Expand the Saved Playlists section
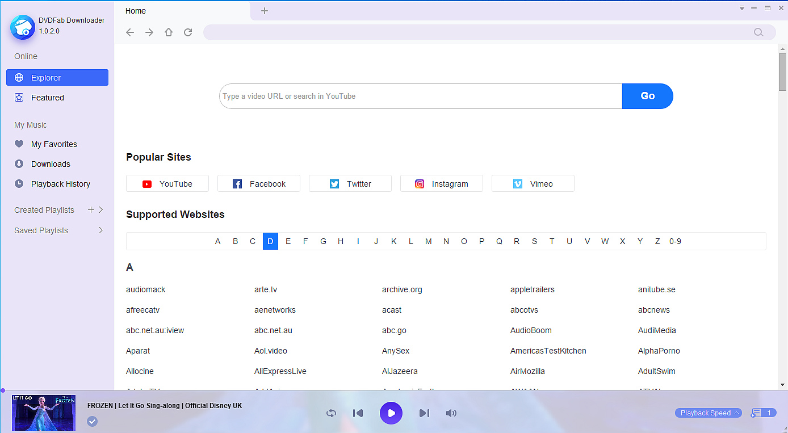788x433 pixels. (x=101, y=230)
